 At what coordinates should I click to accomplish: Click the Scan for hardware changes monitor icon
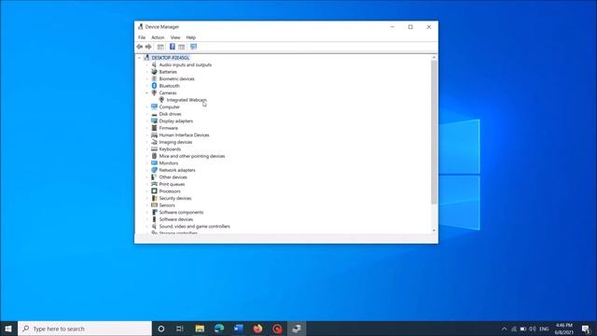[193, 47]
